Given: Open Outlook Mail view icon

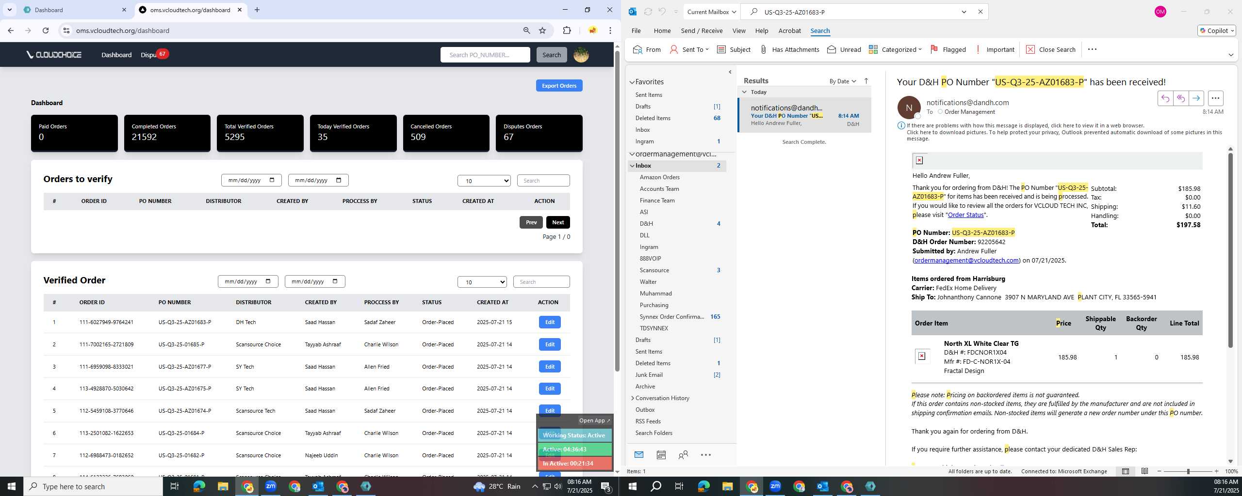Looking at the screenshot, I should pos(639,455).
